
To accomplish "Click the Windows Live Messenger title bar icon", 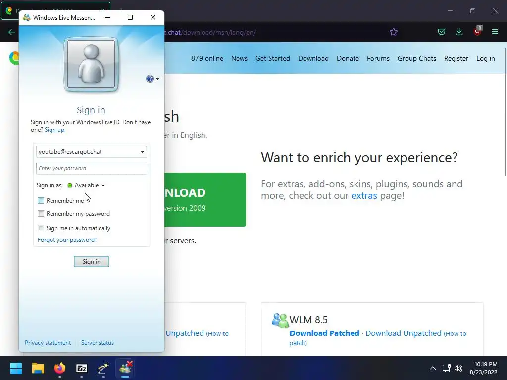I will [27, 17].
